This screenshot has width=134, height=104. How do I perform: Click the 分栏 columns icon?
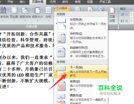[49, 10]
